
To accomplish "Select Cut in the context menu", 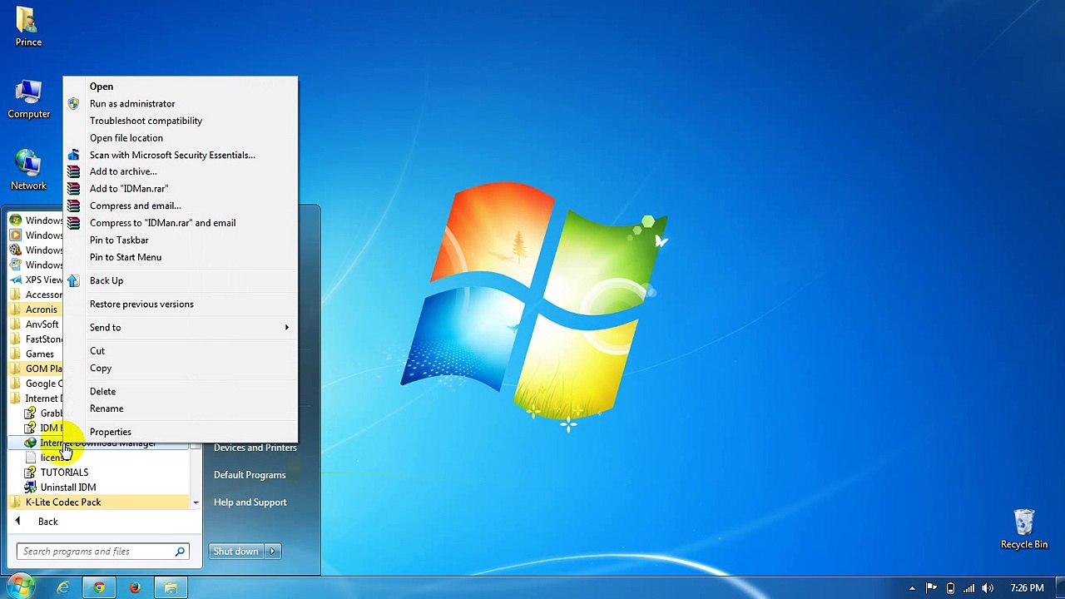I will click(x=180, y=350).
